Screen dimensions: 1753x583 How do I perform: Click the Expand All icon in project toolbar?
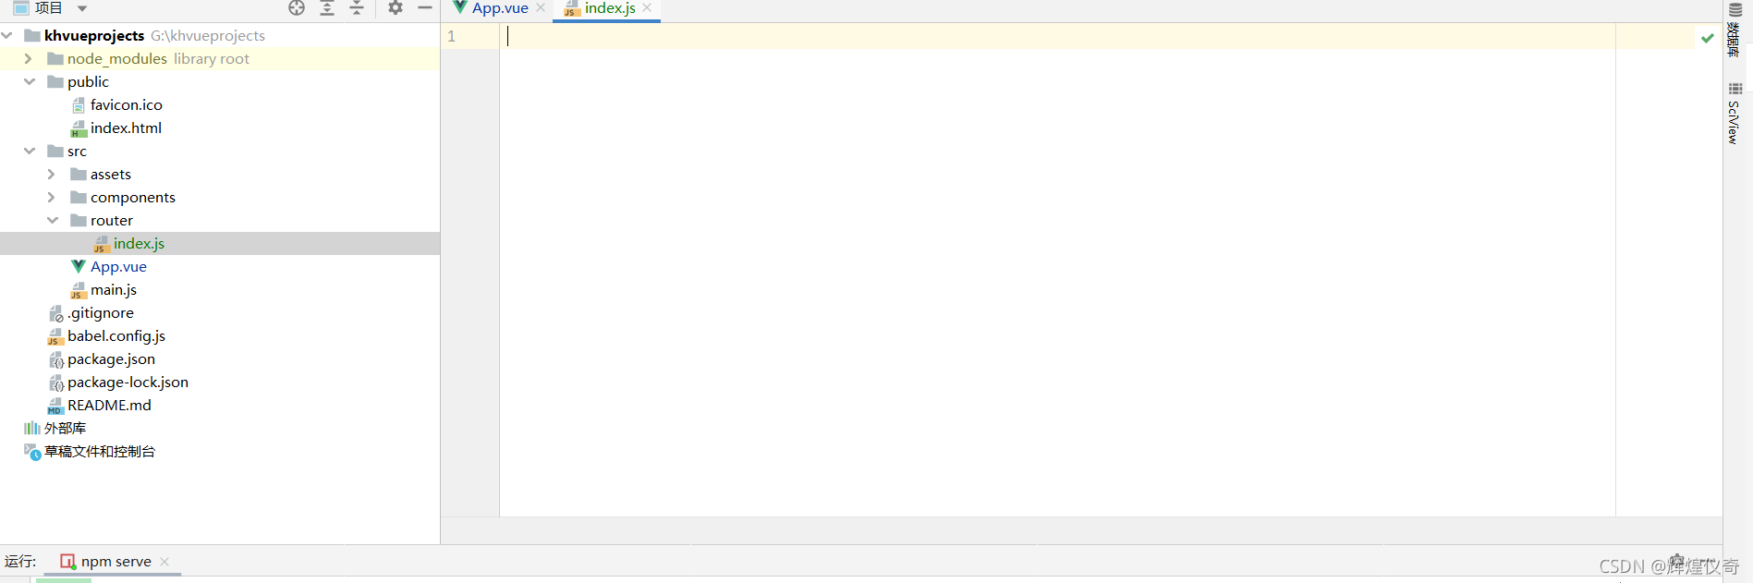(x=327, y=8)
